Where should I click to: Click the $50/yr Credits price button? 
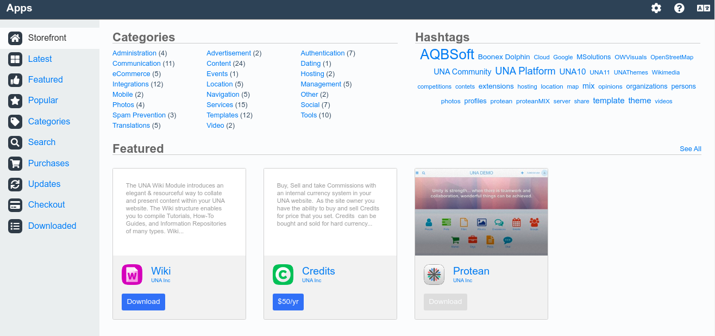pyautogui.click(x=288, y=302)
